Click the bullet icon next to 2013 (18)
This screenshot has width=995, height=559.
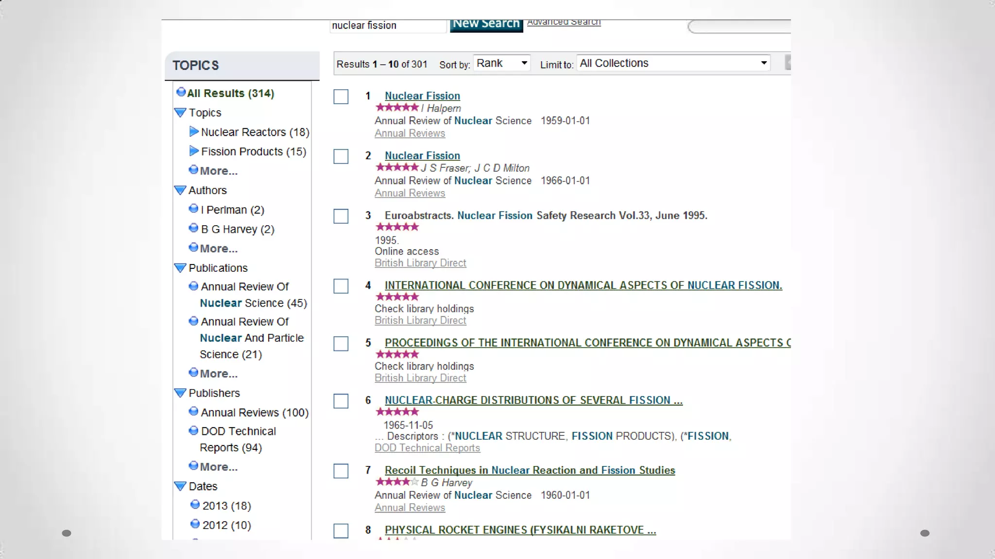point(195,505)
